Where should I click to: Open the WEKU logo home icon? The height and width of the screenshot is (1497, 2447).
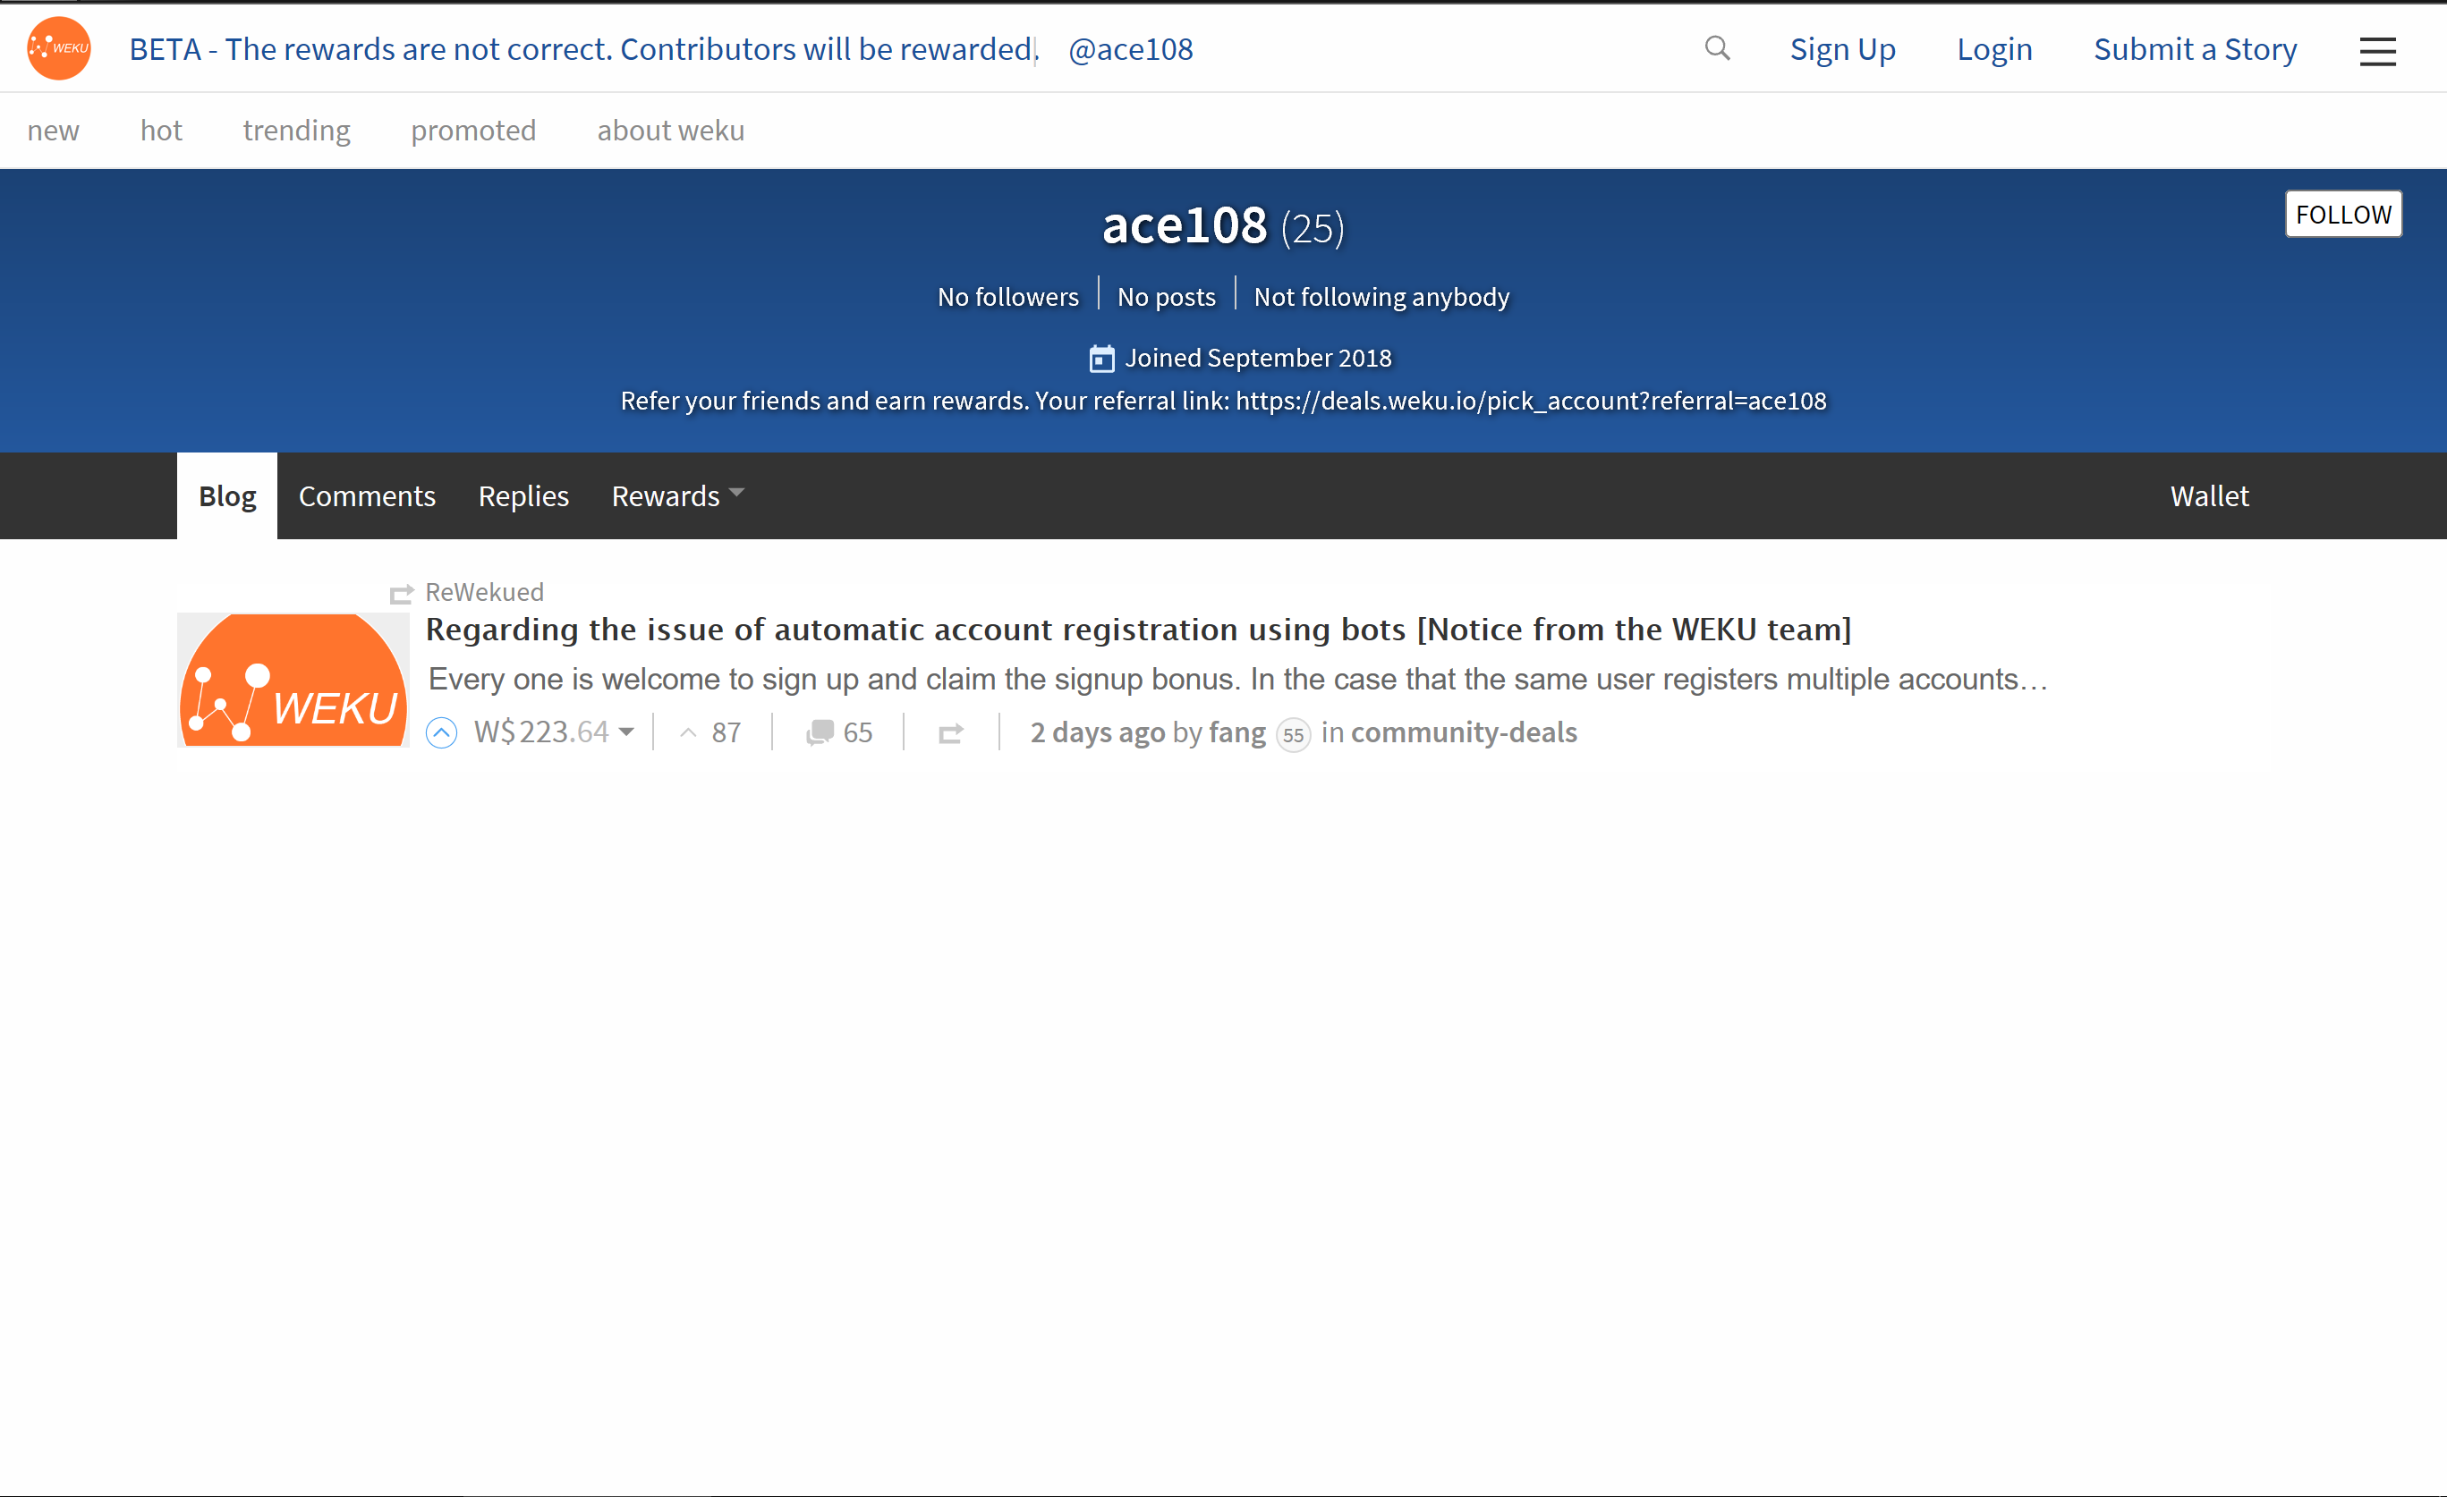(58, 47)
